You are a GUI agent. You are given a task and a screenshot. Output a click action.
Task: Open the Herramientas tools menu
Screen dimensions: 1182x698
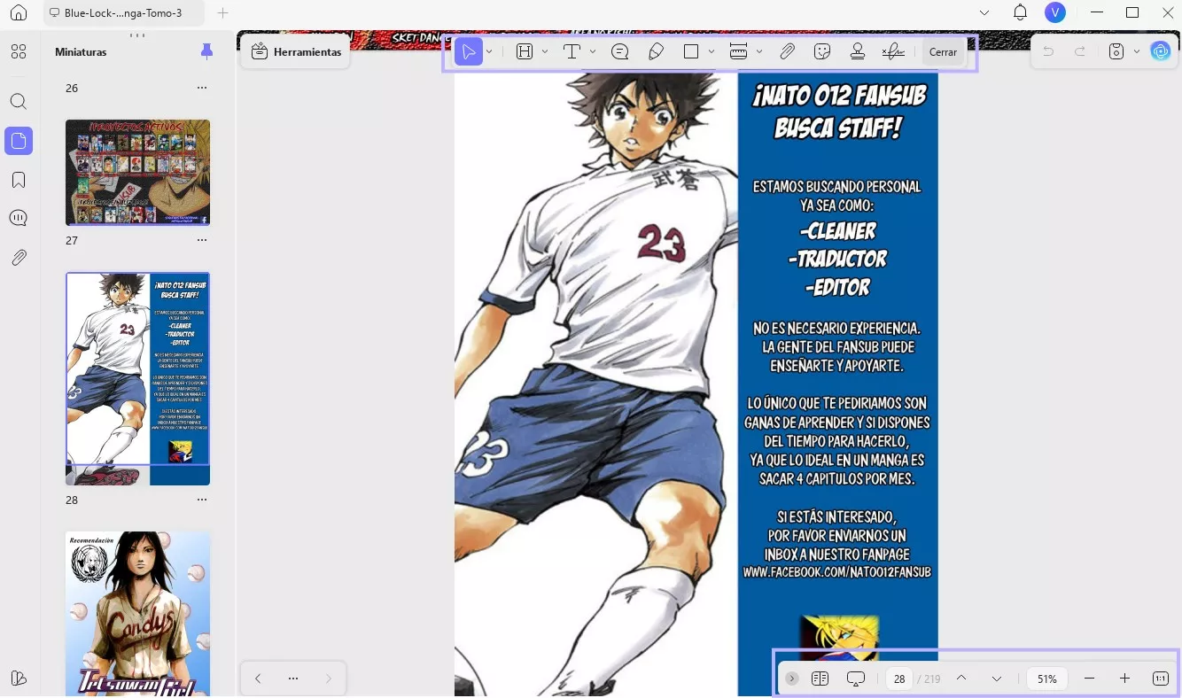(296, 52)
